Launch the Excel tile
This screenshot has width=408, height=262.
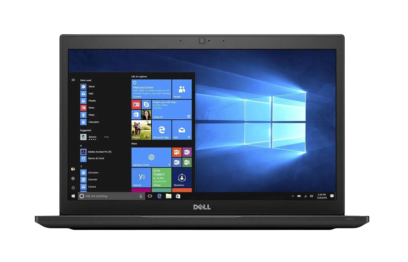[x=187, y=162]
